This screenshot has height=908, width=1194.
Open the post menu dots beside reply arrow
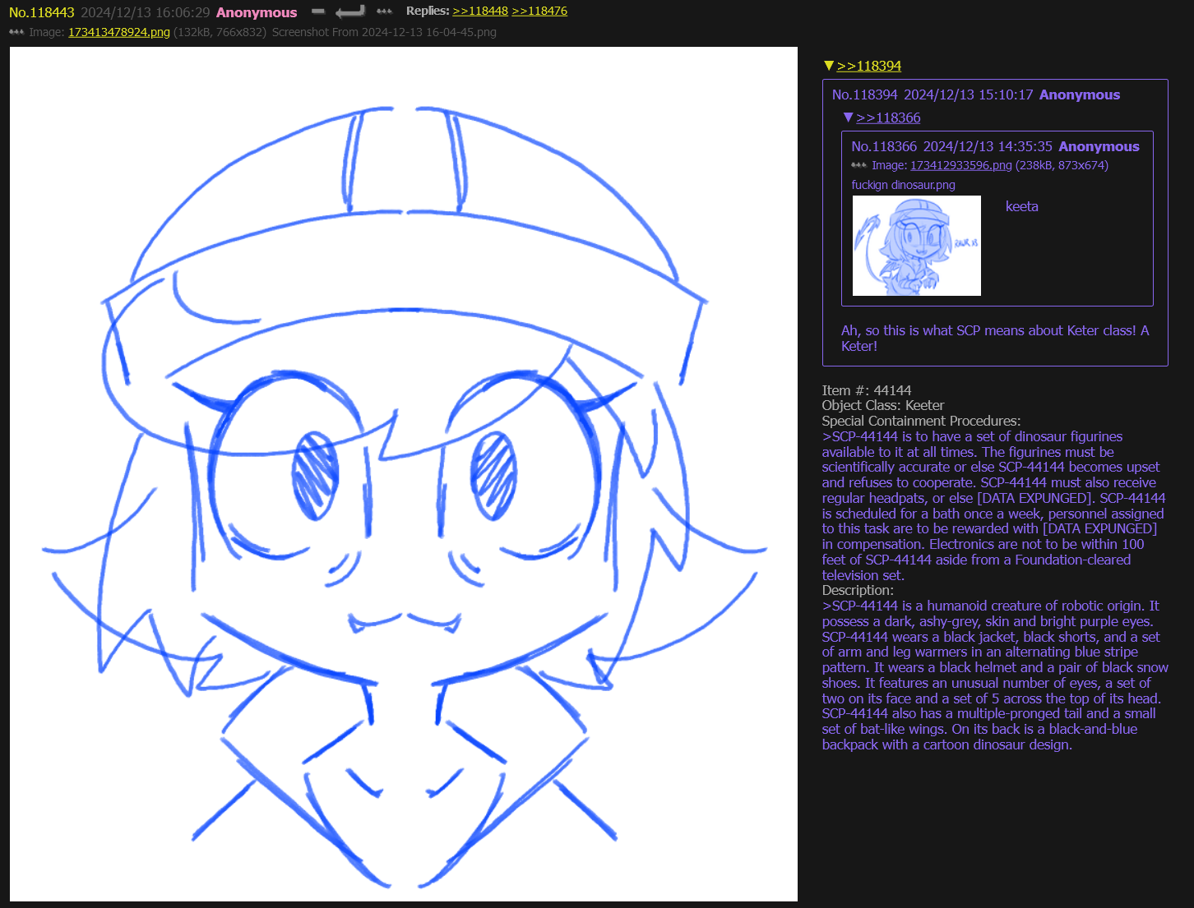384,12
